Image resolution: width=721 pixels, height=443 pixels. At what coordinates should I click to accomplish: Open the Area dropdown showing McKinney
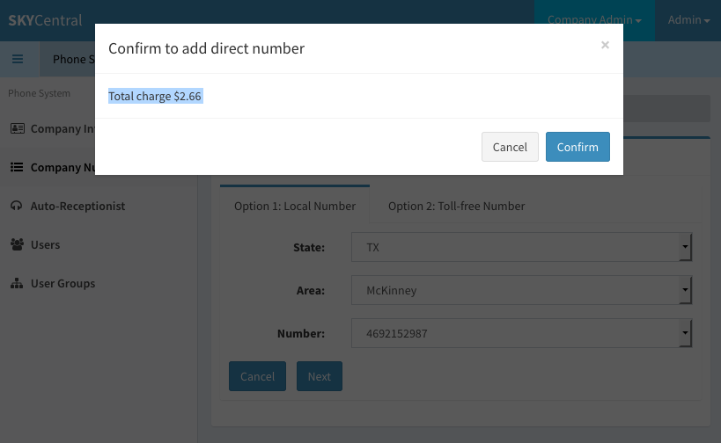point(521,290)
